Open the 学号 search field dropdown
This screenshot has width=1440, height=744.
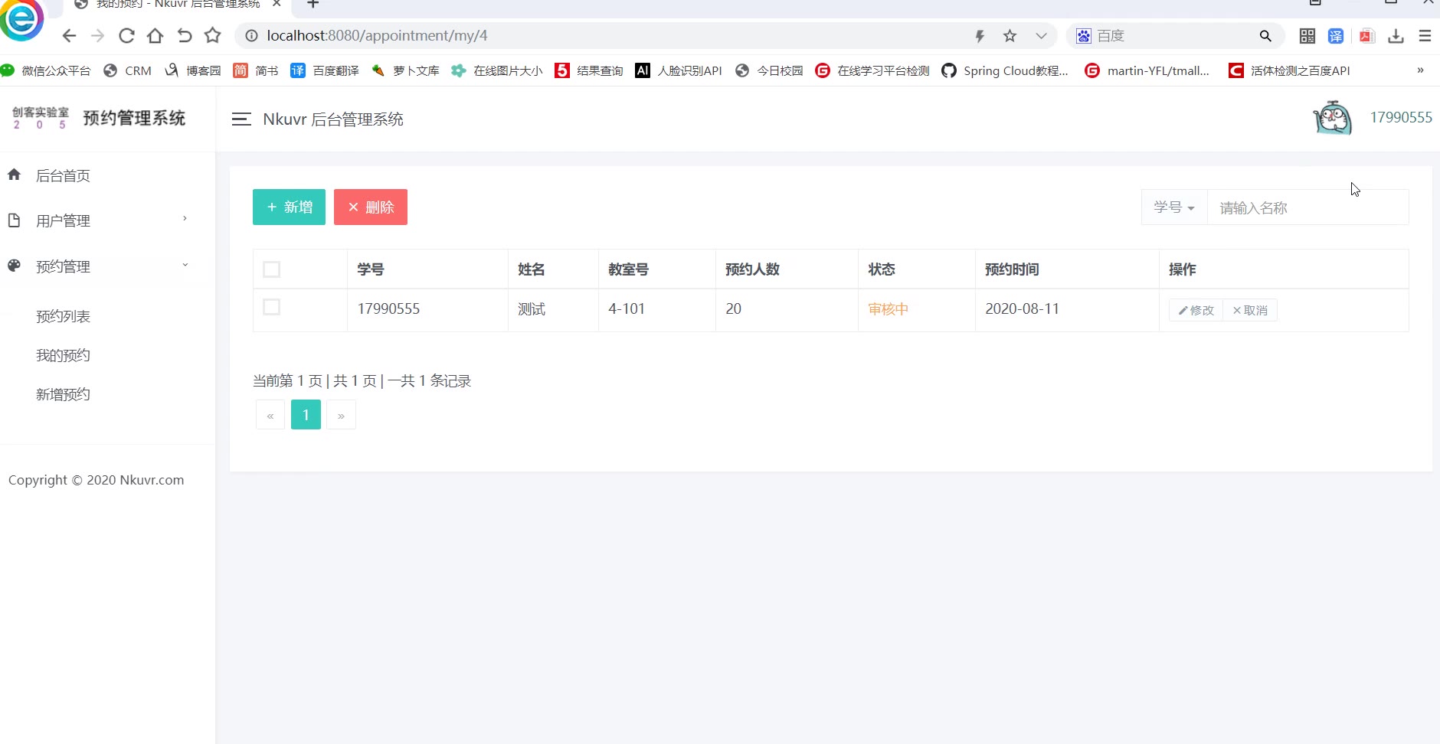(1174, 207)
